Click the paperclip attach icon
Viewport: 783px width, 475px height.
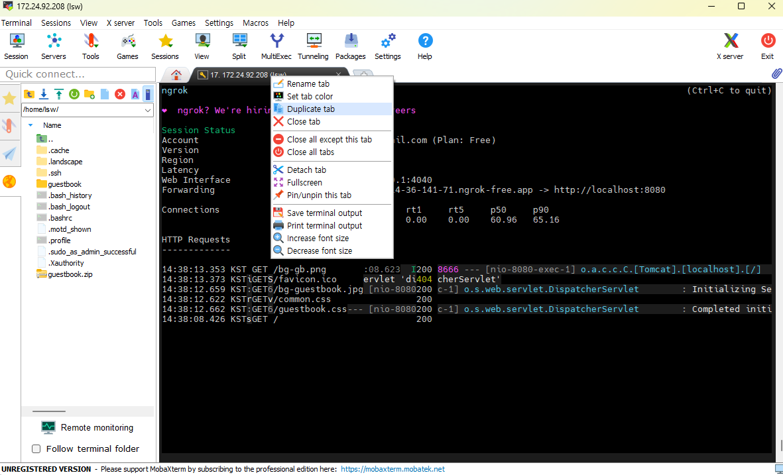pos(776,74)
